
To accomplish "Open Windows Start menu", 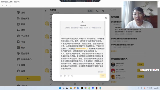I will (60, 88).
